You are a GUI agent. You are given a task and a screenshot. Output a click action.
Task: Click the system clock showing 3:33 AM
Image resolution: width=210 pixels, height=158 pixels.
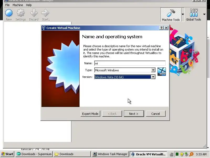201,154
